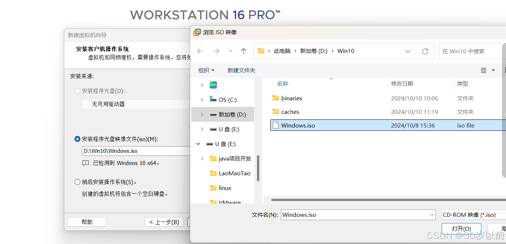Expand the first U 盘 (E:) node
This screenshot has width=506, height=244.
(202, 129)
